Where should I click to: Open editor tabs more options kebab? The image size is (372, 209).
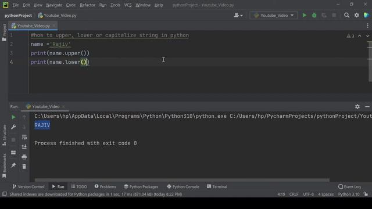click(367, 26)
